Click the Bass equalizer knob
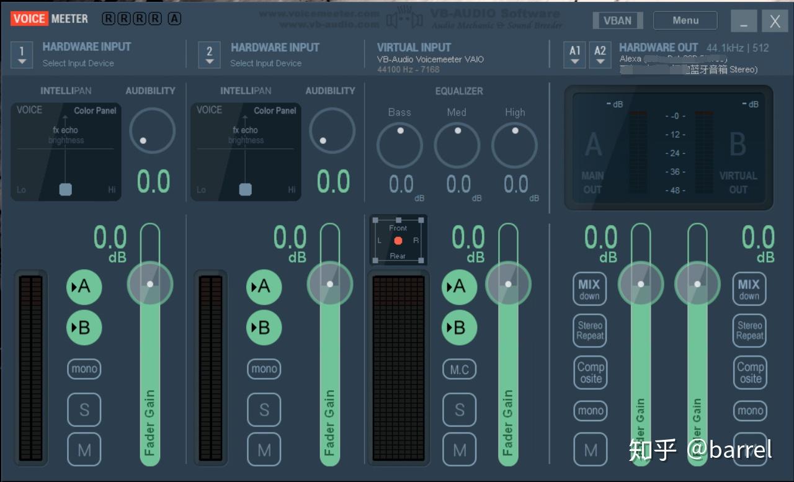794x482 pixels. (x=399, y=146)
